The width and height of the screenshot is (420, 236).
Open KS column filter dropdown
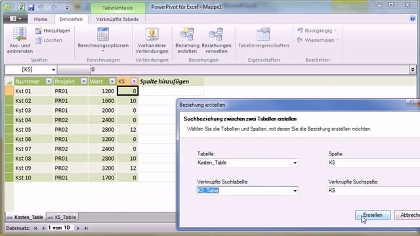click(134, 81)
